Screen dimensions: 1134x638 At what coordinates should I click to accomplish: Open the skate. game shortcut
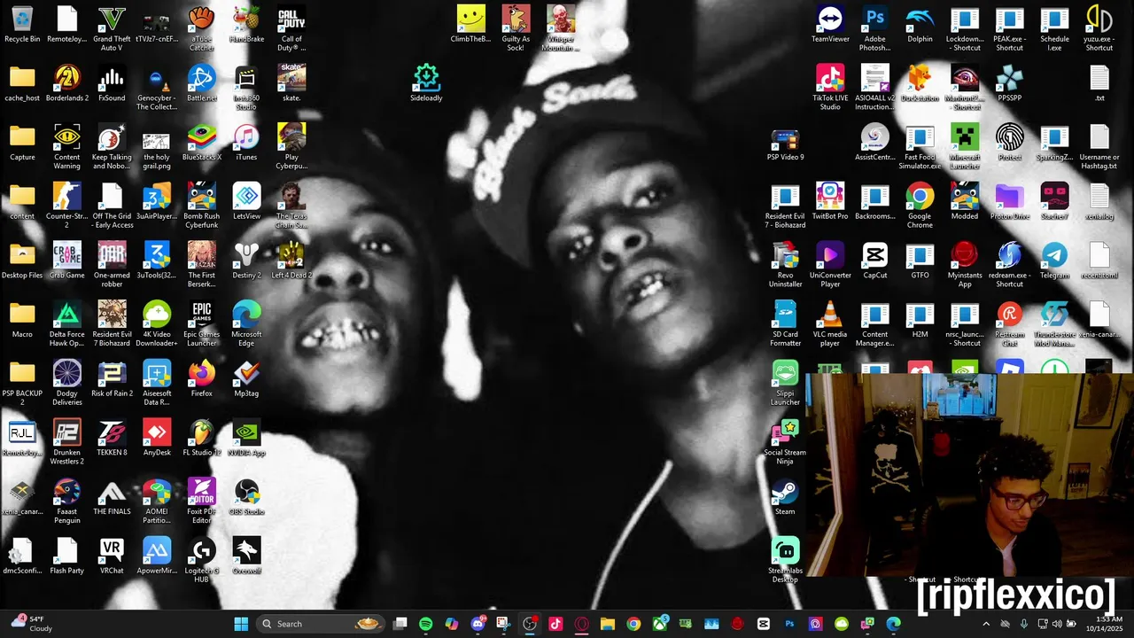[291, 83]
